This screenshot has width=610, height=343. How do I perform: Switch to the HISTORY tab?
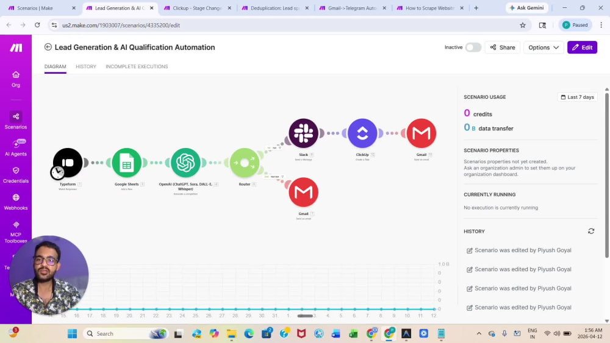(86, 66)
